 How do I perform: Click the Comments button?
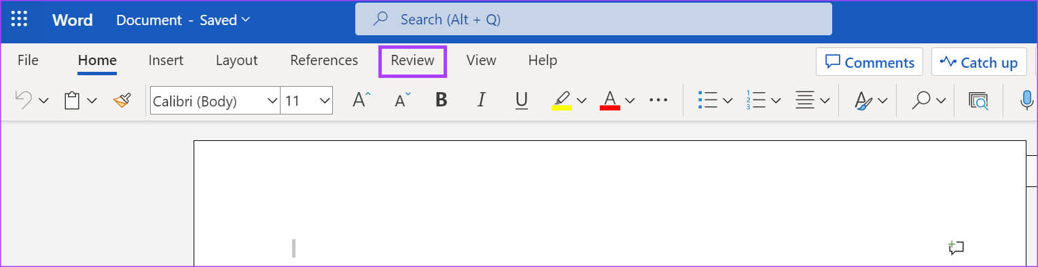pyautogui.click(x=870, y=62)
